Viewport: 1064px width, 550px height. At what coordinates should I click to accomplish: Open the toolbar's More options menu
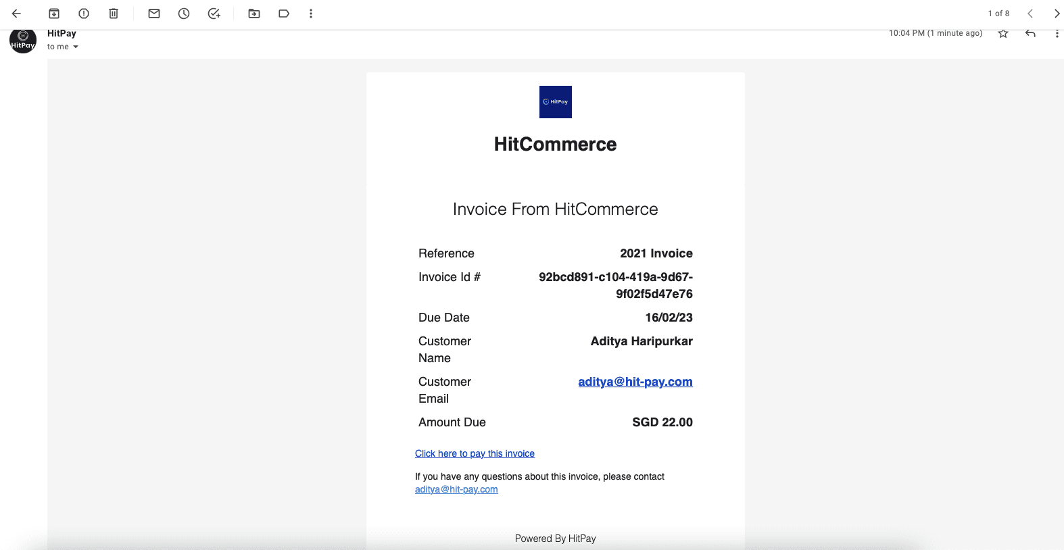click(x=311, y=14)
